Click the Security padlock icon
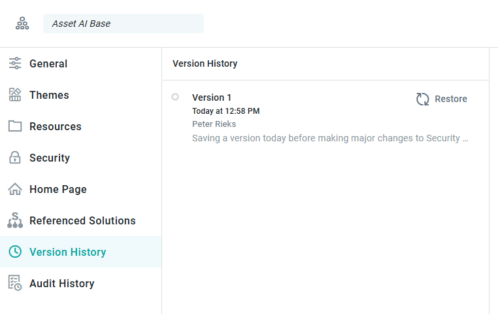Screen dimensions: 498x314 (x=15, y=157)
